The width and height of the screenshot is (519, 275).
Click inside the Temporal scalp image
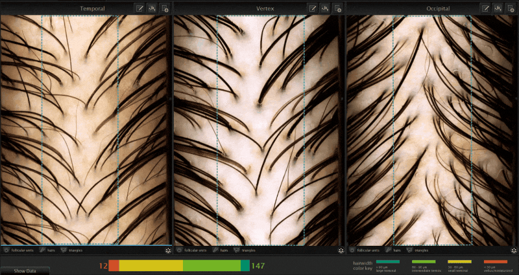pos(86,130)
